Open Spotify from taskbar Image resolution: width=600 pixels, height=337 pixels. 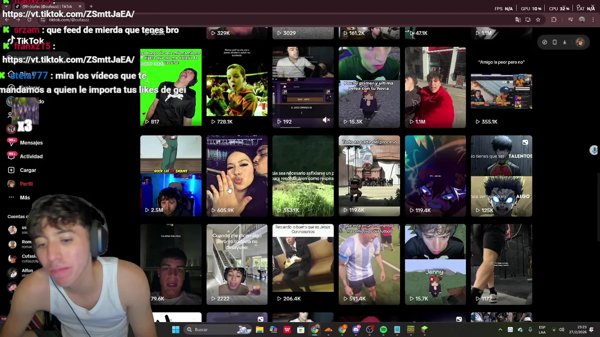pos(383,330)
